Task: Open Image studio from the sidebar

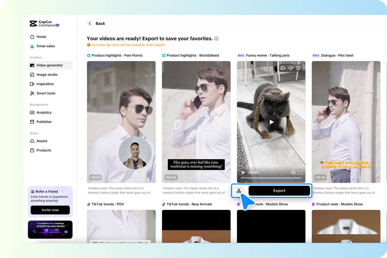Action: pos(47,75)
